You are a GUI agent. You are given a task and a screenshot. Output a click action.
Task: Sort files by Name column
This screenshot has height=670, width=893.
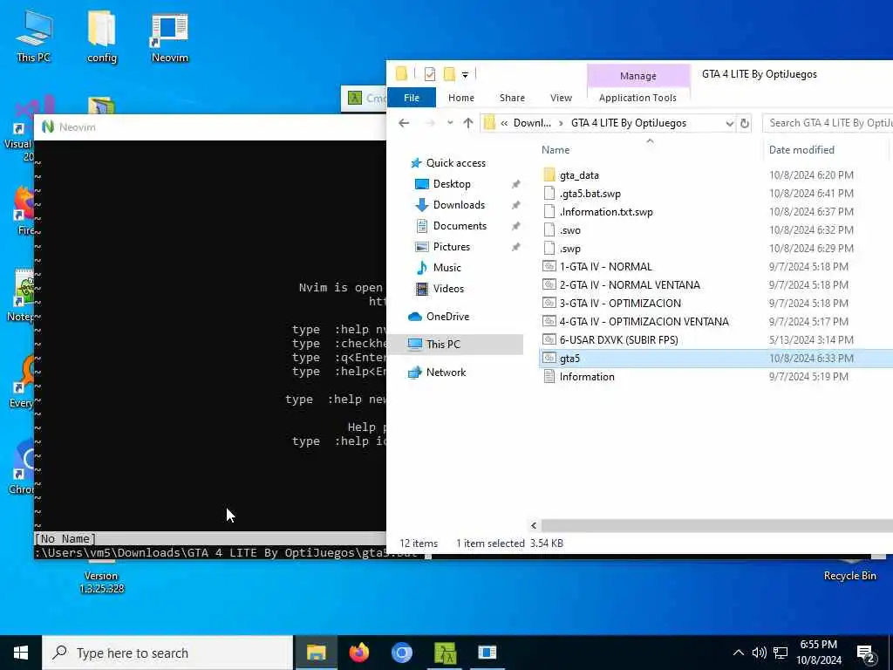[x=556, y=150]
